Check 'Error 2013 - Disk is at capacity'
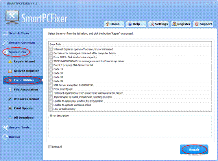 [x=51, y=57]
